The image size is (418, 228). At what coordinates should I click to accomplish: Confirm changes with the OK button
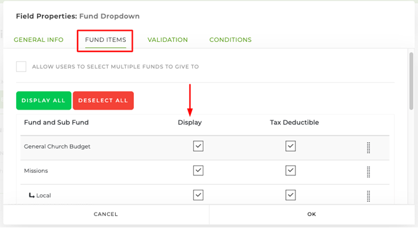coord(312,214)
